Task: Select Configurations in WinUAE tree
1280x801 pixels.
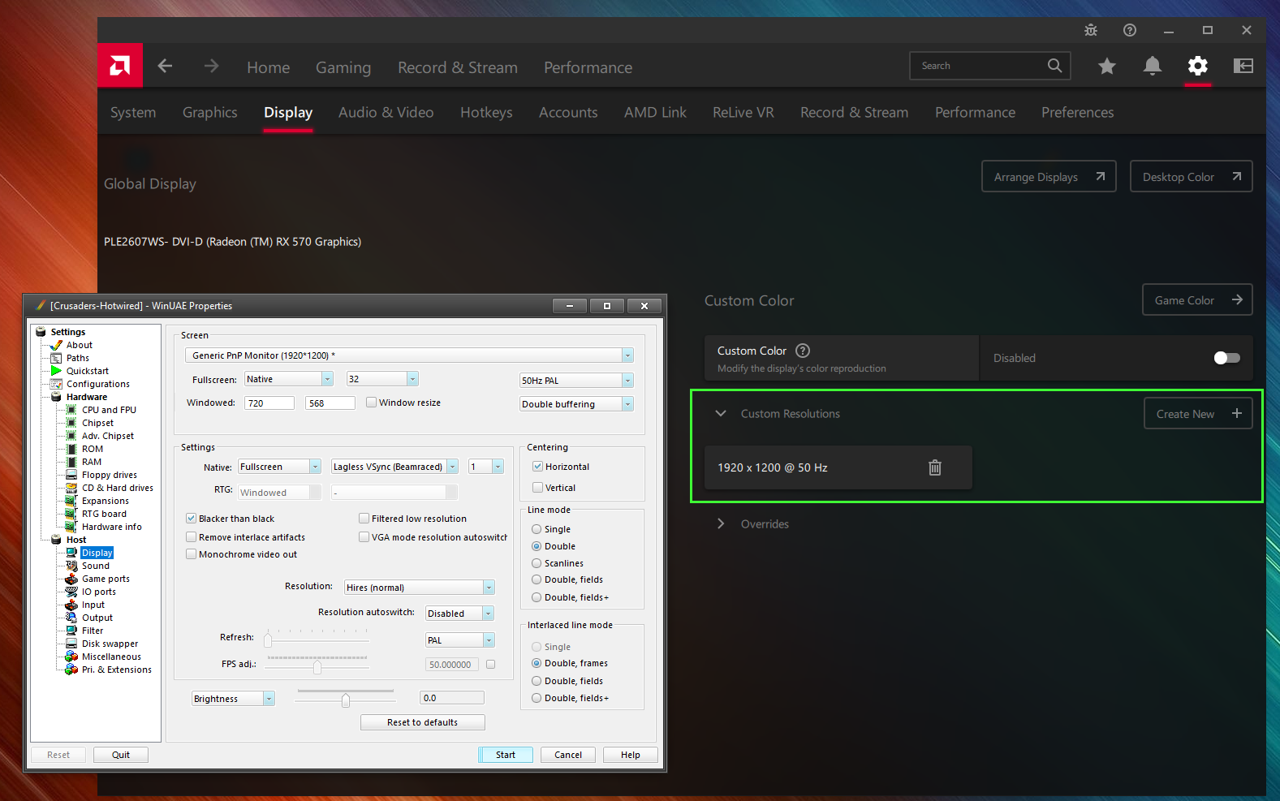Action: pyautogui.click(x=98, y=384)
